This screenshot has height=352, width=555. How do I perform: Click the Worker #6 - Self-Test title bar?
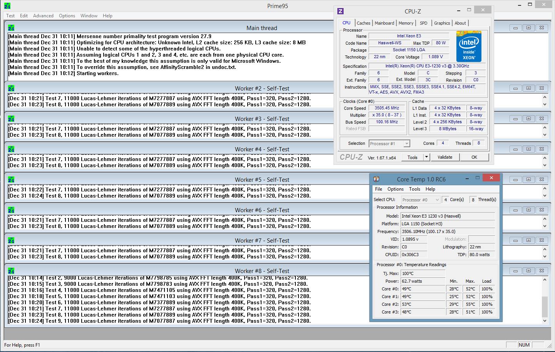[262, 210]
